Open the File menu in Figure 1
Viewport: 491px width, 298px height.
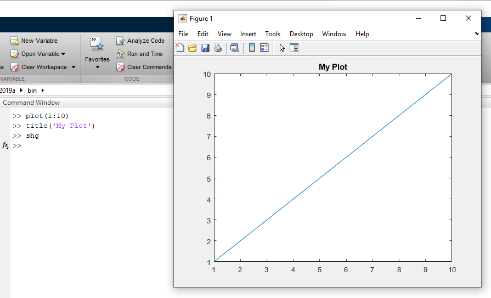[x=183, y=34]
